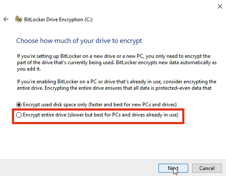Click the BitLocker Drive Encryption (C:) title text
The height and width of the screenshot is (176, 226).
58,20
